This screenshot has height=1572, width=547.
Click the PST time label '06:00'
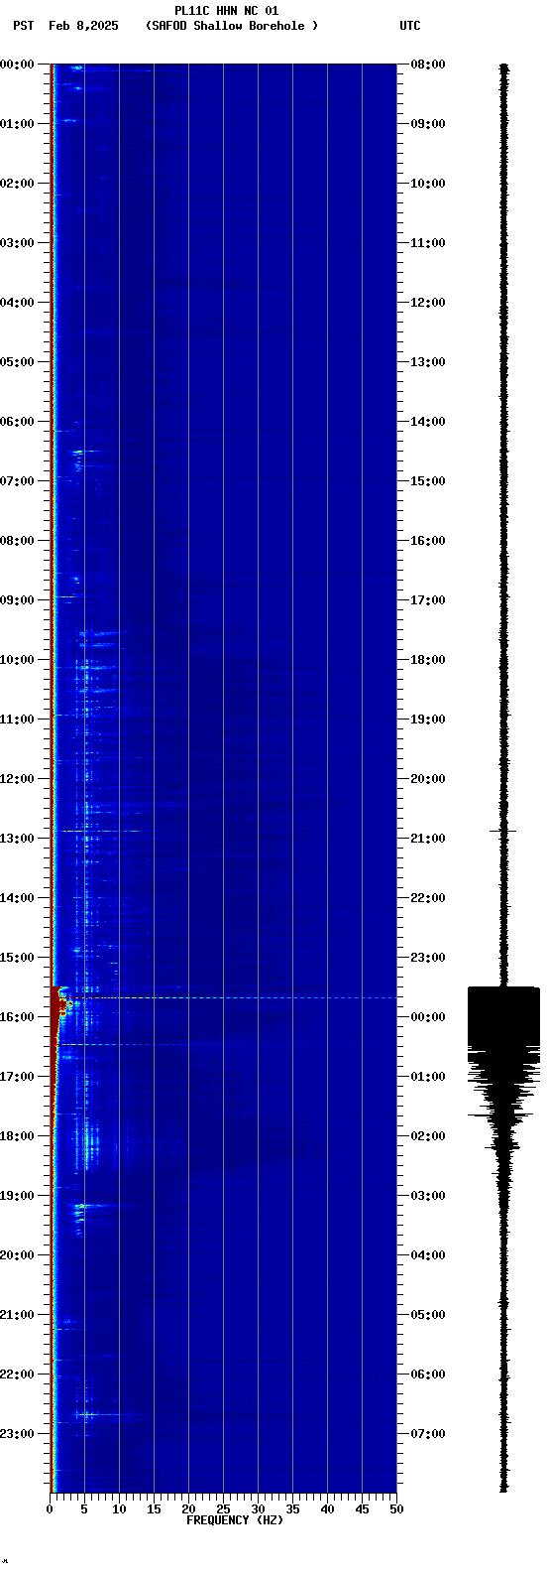(x=17, y=422)
